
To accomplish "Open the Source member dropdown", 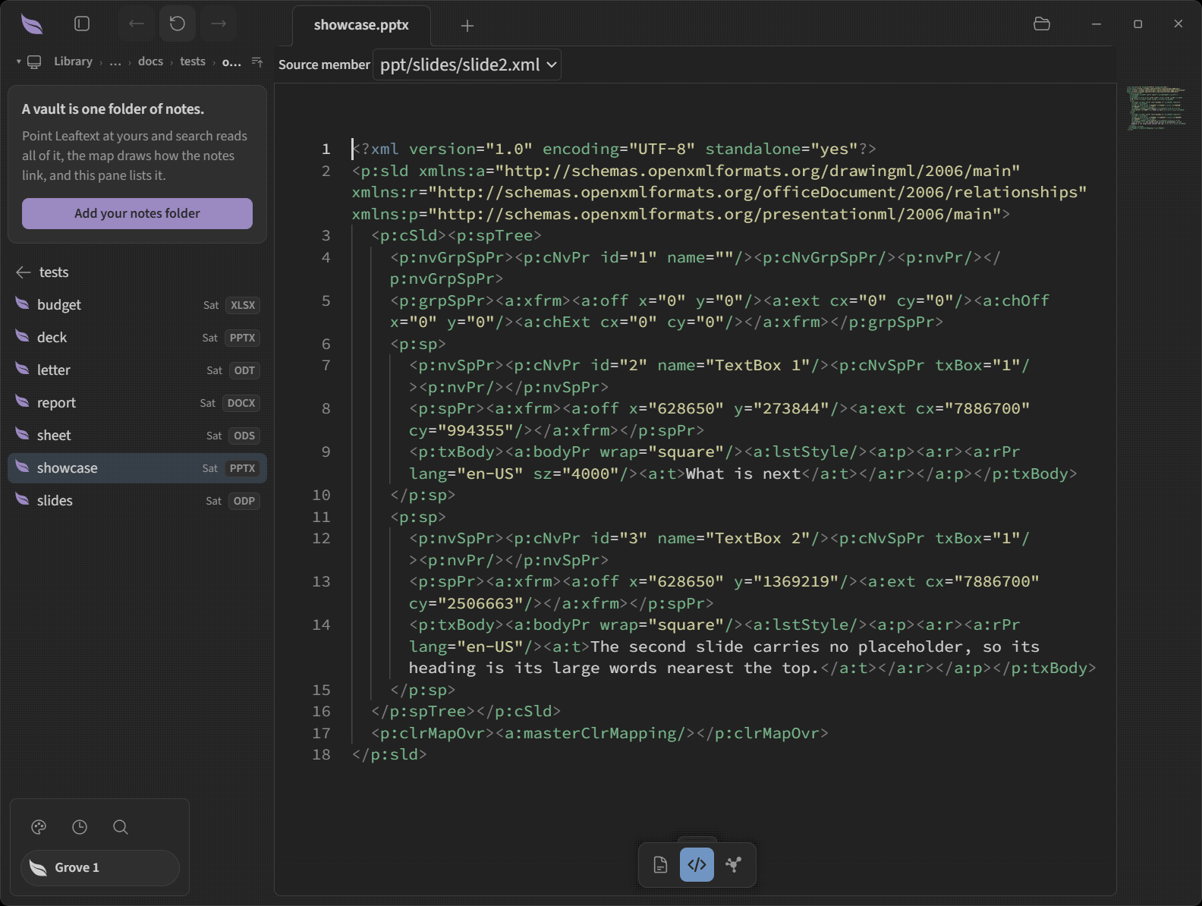I will (467, 65).
